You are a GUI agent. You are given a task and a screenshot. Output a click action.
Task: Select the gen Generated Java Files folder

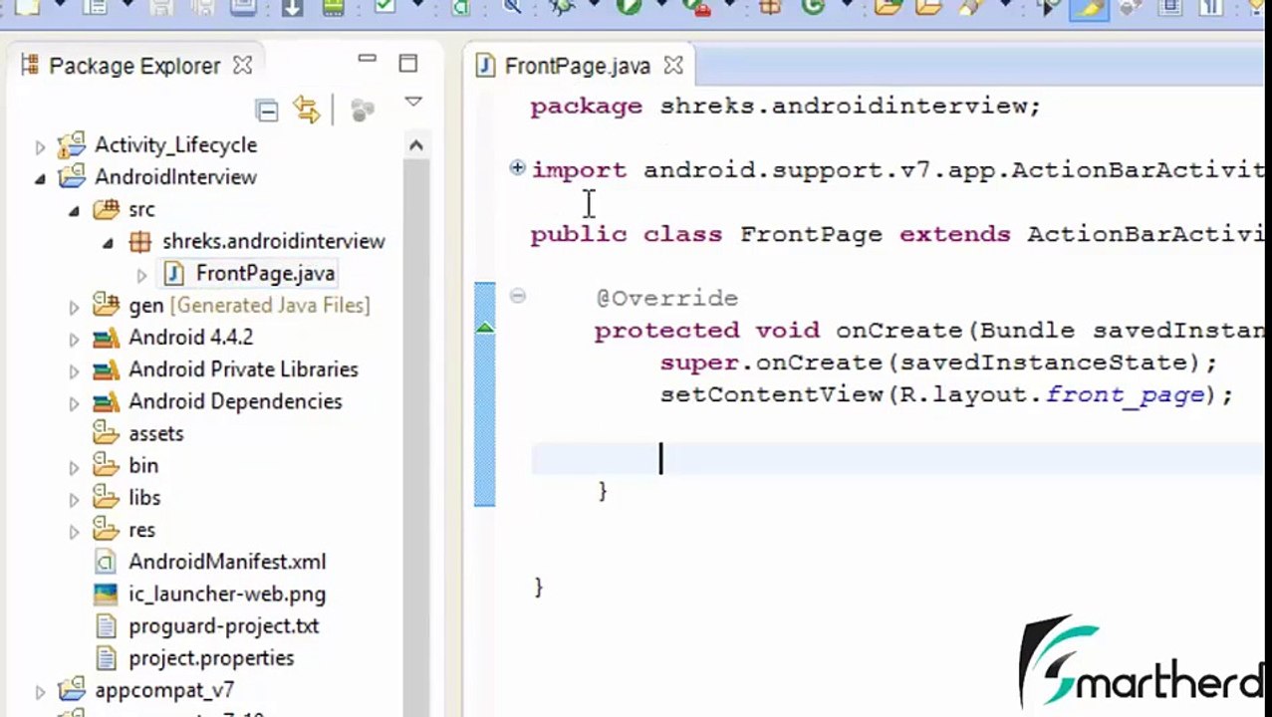tap(249, 305)
